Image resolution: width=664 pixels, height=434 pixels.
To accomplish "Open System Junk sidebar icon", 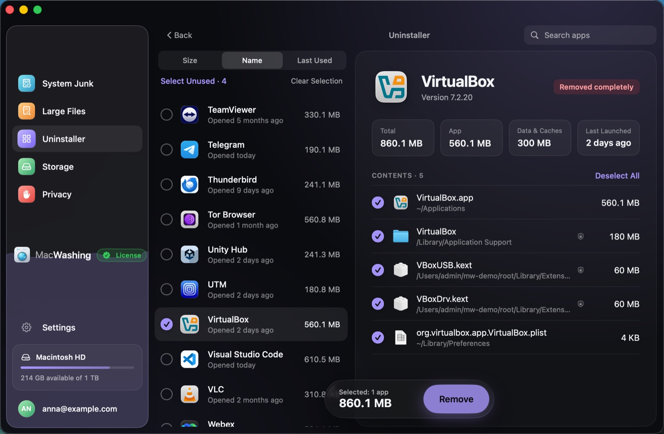I will 27,83.
